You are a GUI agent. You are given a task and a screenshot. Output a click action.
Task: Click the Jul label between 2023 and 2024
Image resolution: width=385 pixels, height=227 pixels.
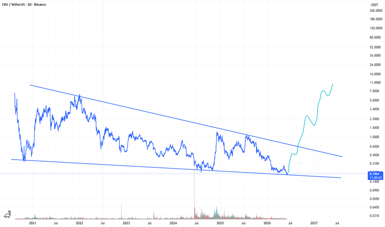[x=150, y=223]
